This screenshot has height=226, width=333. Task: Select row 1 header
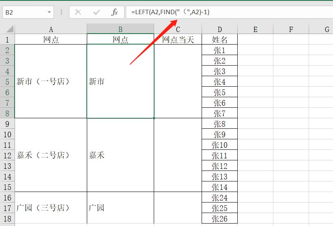click(x=7, y=39)
